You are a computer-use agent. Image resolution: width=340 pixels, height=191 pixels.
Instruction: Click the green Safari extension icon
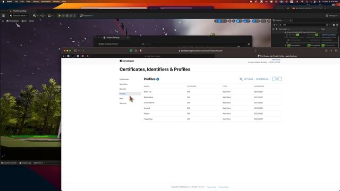click(x=131, y=51)
